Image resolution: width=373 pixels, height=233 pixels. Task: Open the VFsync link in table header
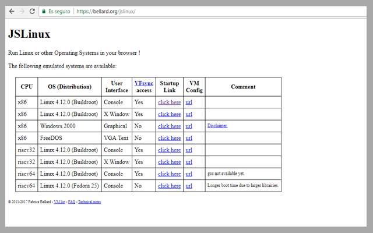point(144,83)
